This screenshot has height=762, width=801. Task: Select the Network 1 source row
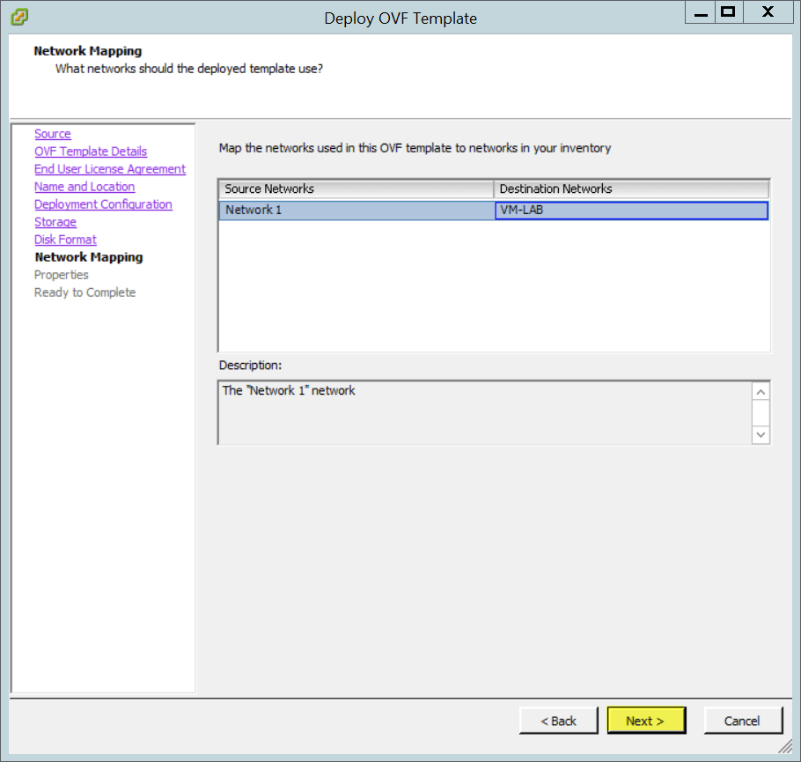point(356,211)
